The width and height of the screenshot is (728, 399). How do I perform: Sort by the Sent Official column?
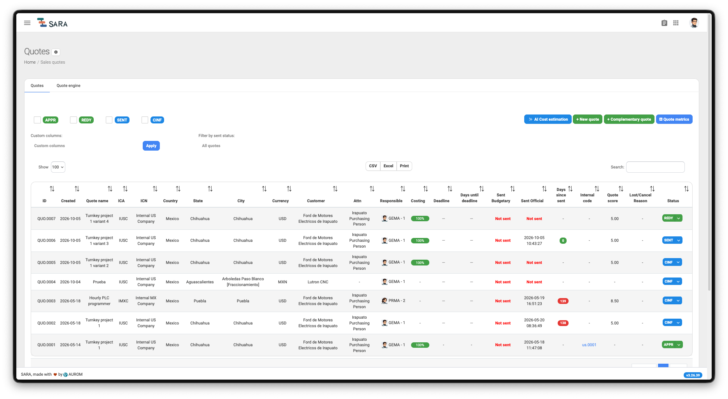[544, 189]
